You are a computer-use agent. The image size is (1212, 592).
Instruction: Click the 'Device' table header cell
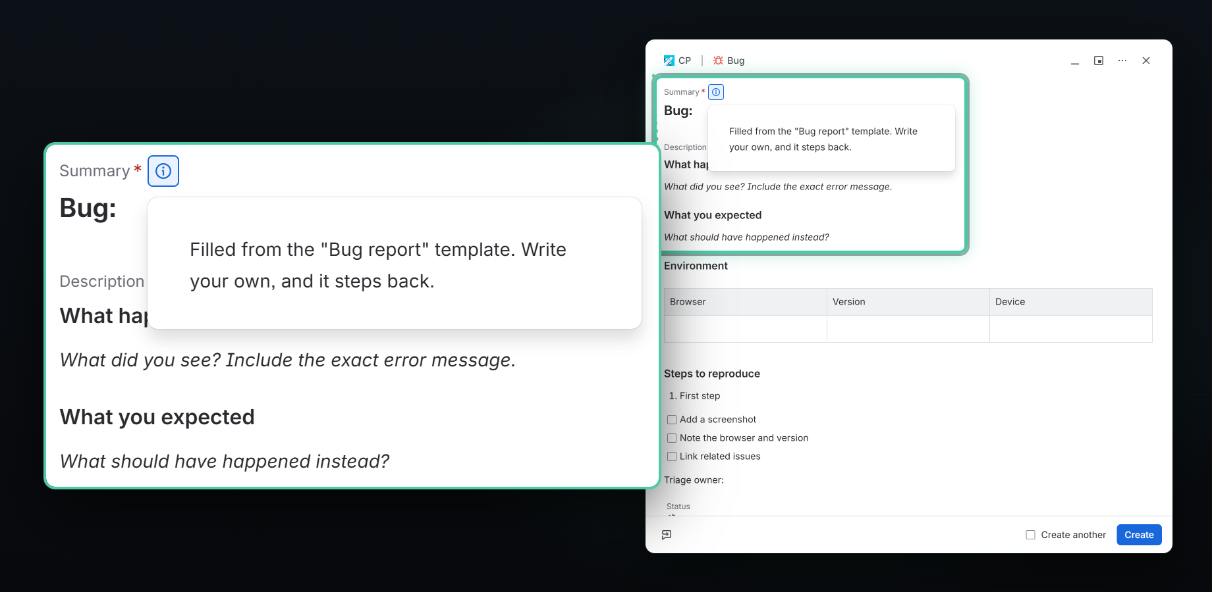tap(1071, 302)
